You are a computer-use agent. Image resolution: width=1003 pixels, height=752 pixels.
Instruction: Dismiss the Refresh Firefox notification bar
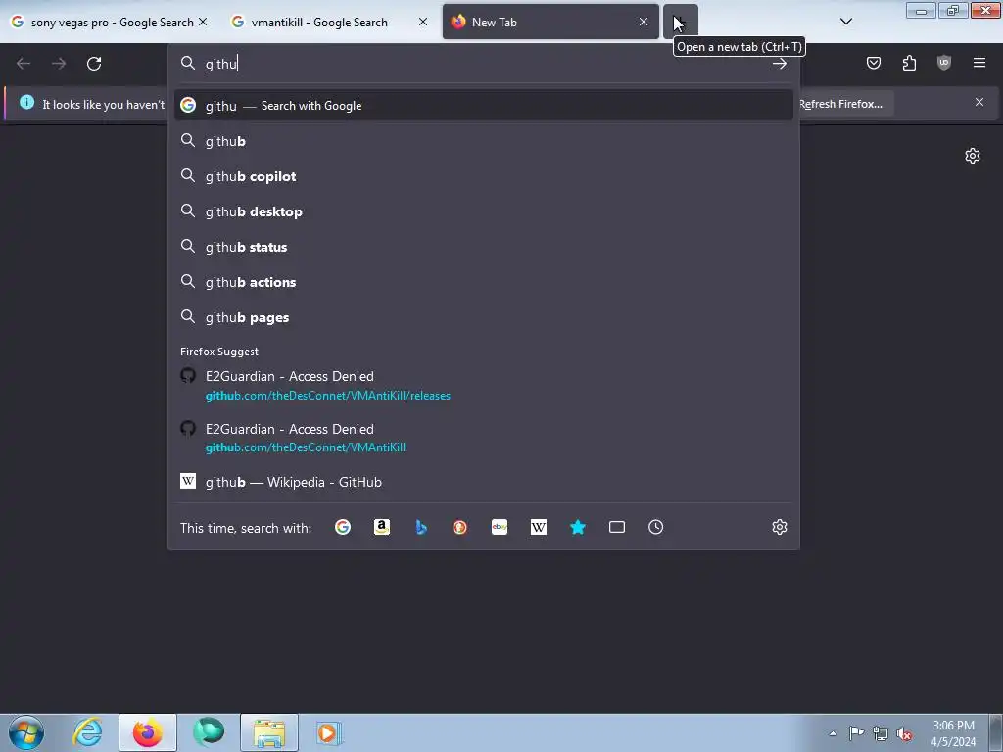click(x=979, y=102)
